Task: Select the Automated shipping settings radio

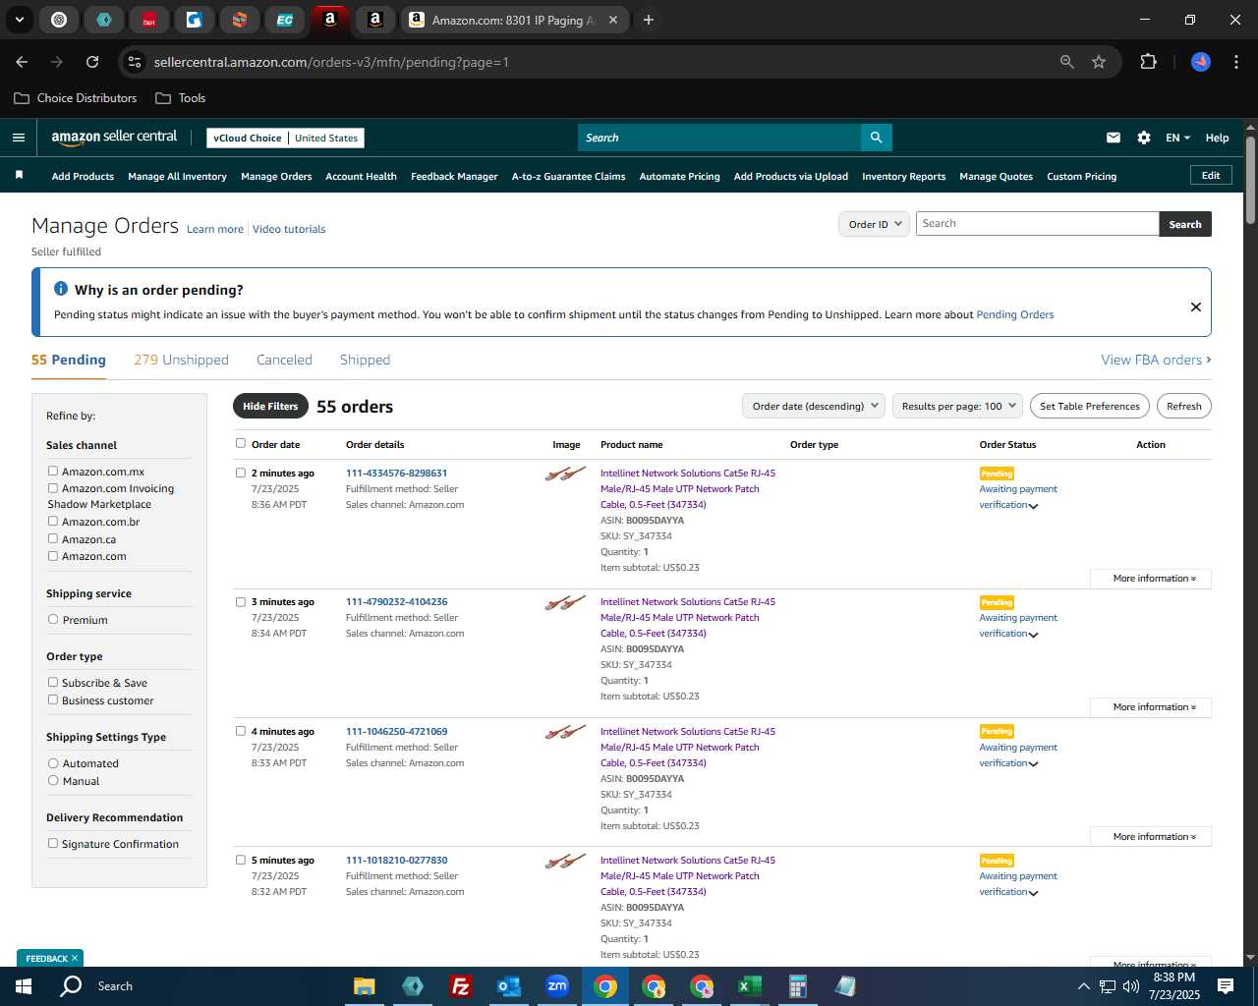Action: [x=53, y=762]
